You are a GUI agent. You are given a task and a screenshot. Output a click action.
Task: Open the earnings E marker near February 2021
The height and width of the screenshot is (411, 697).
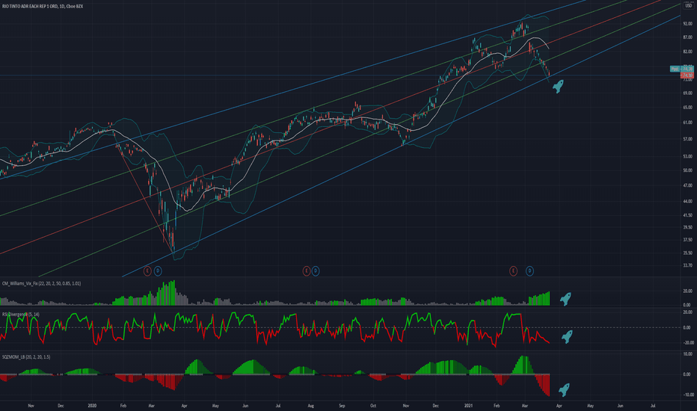513,271
